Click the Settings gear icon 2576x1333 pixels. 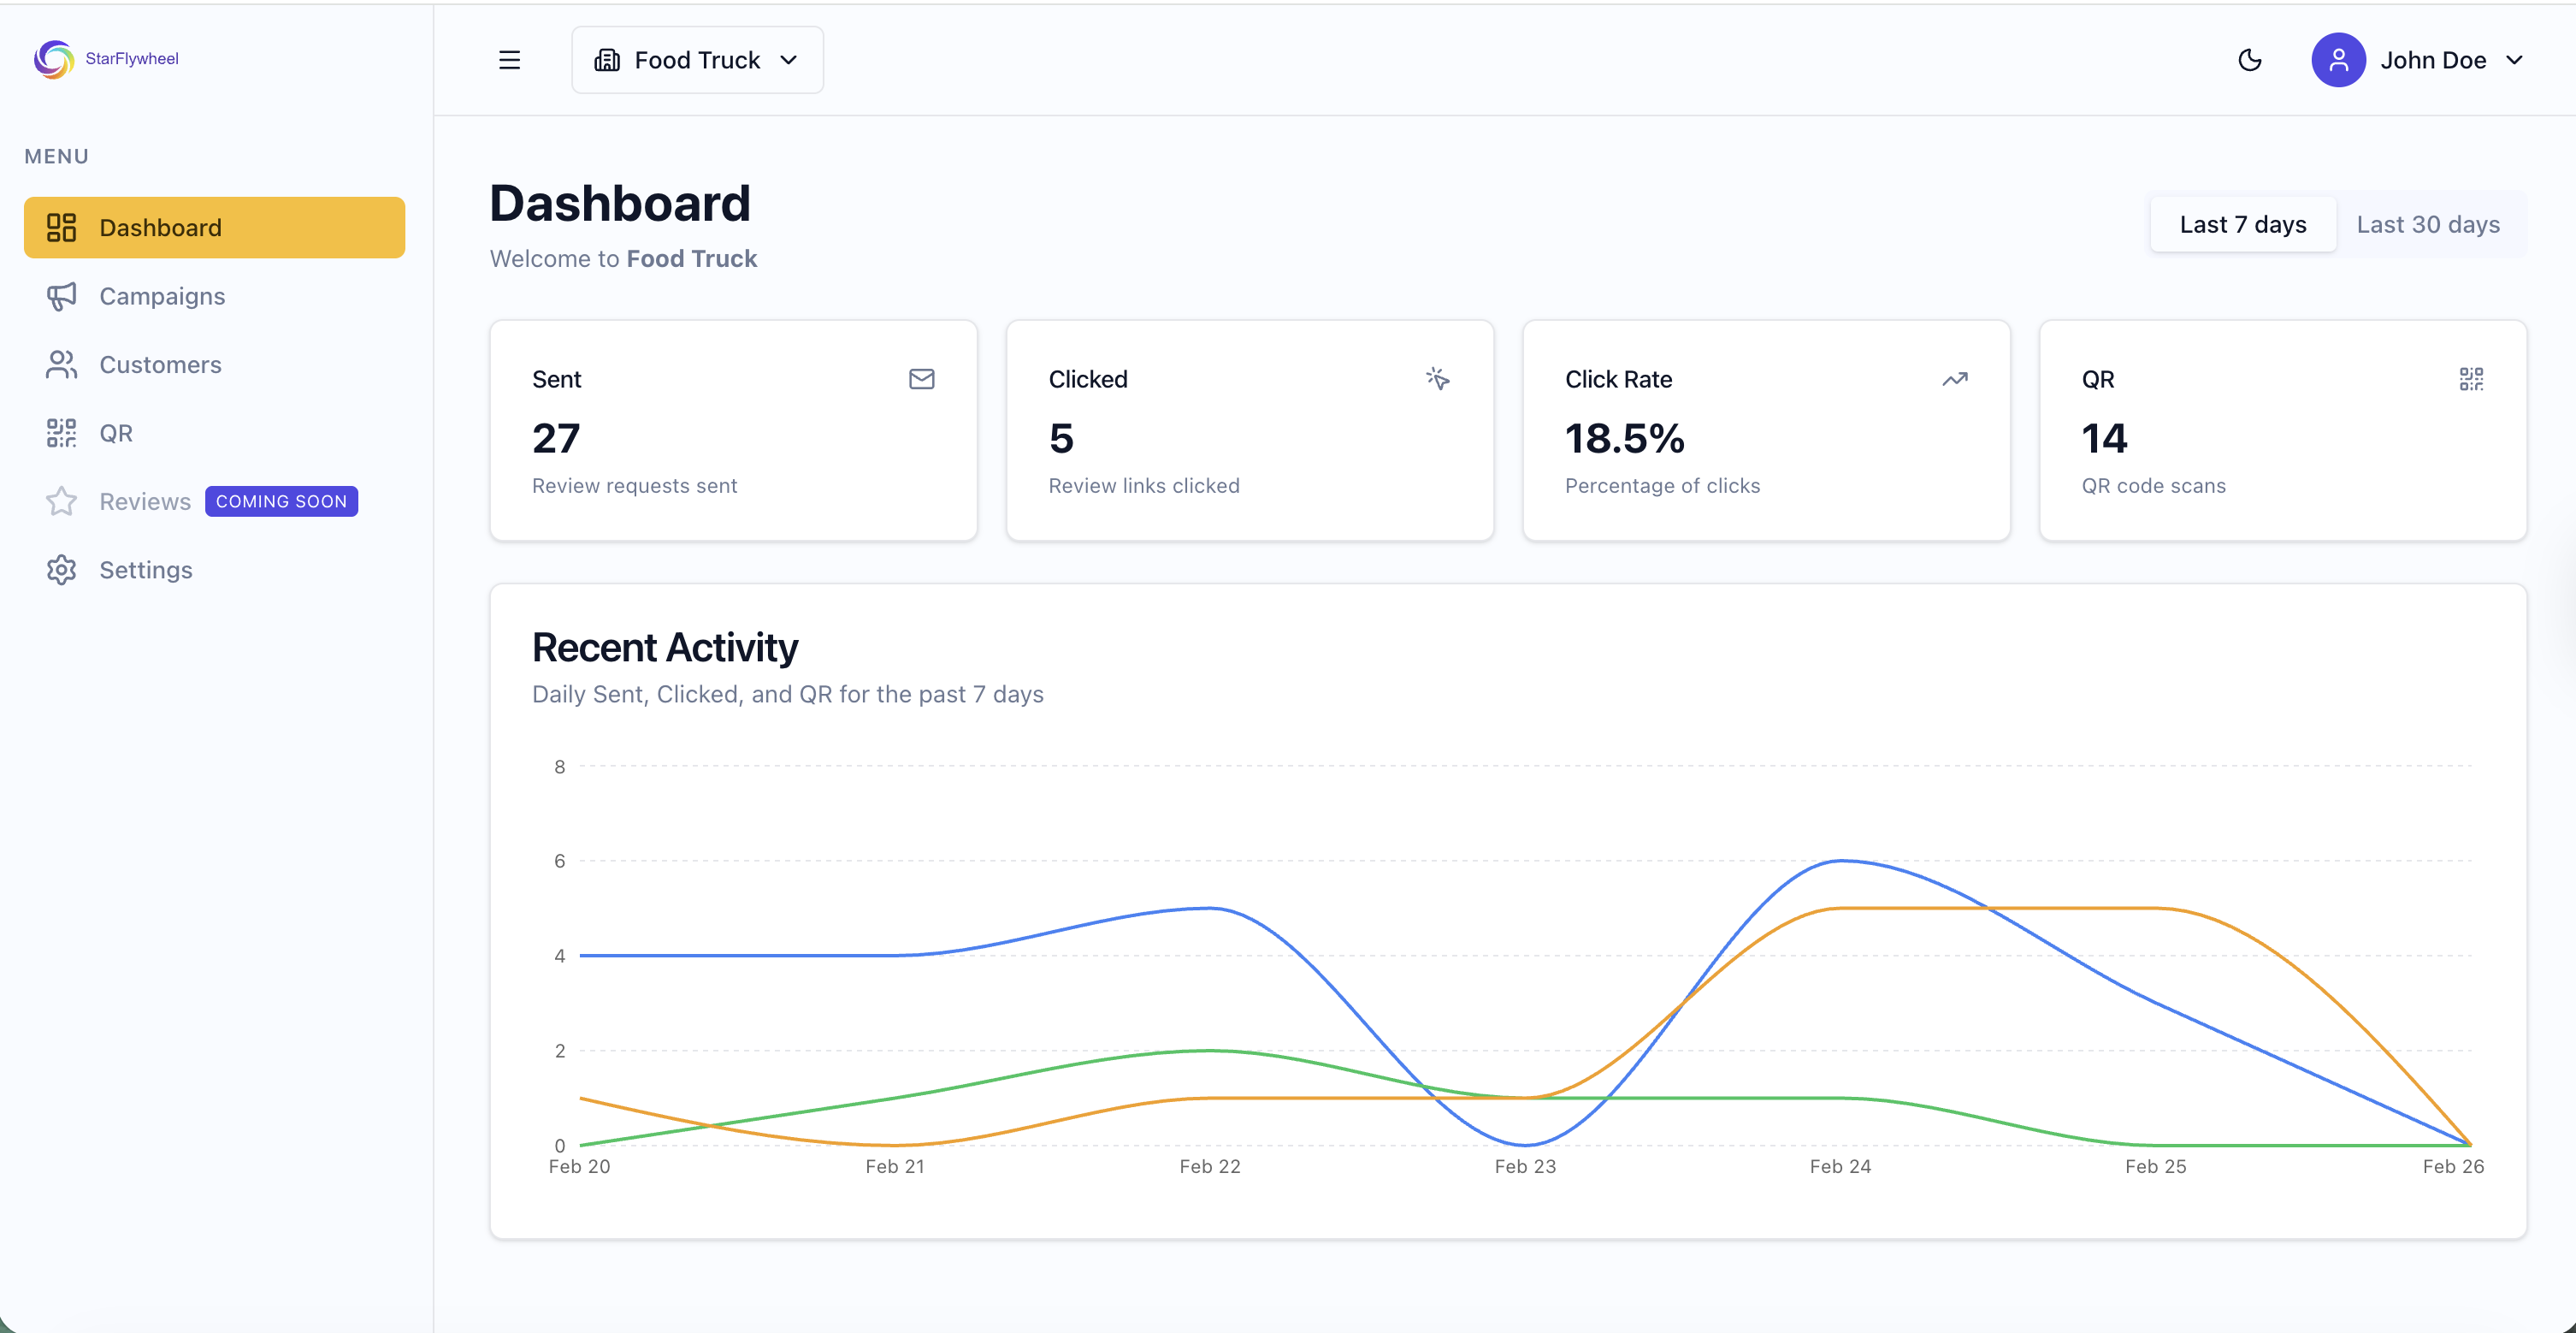(x=61, y=570)
